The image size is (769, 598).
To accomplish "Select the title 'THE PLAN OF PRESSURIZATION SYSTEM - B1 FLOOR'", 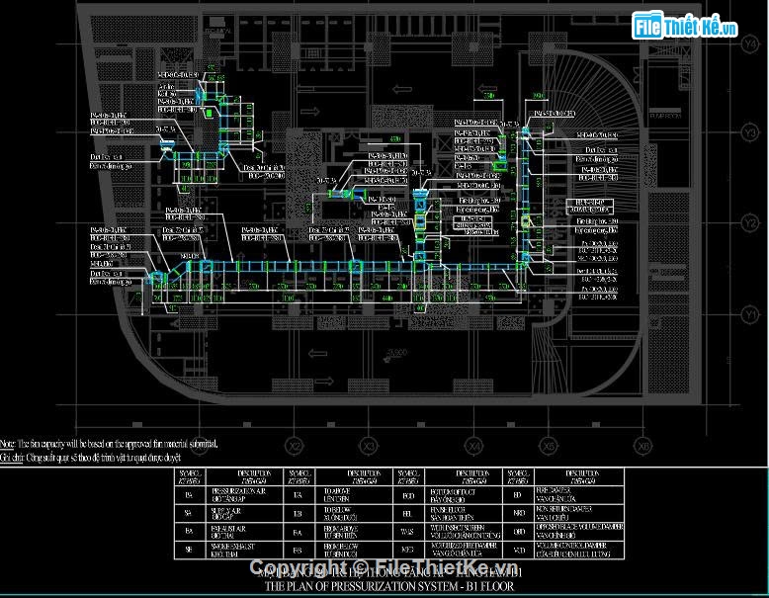I will (389, 586).
